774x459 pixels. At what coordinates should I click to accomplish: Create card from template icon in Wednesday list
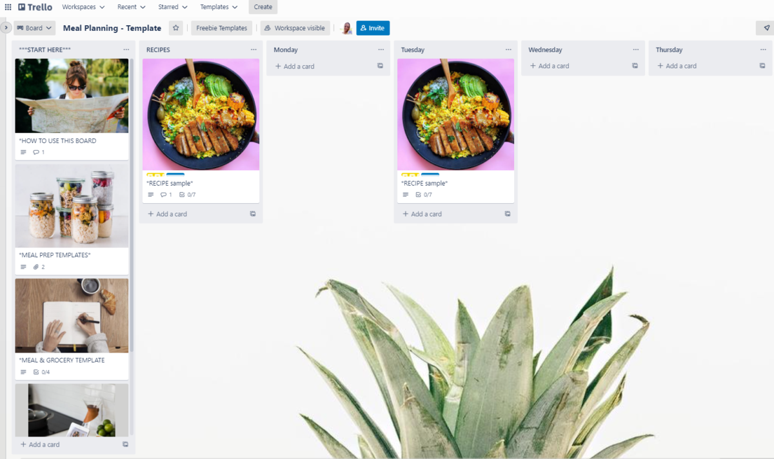pyautogui.click(x=635, y=66)
